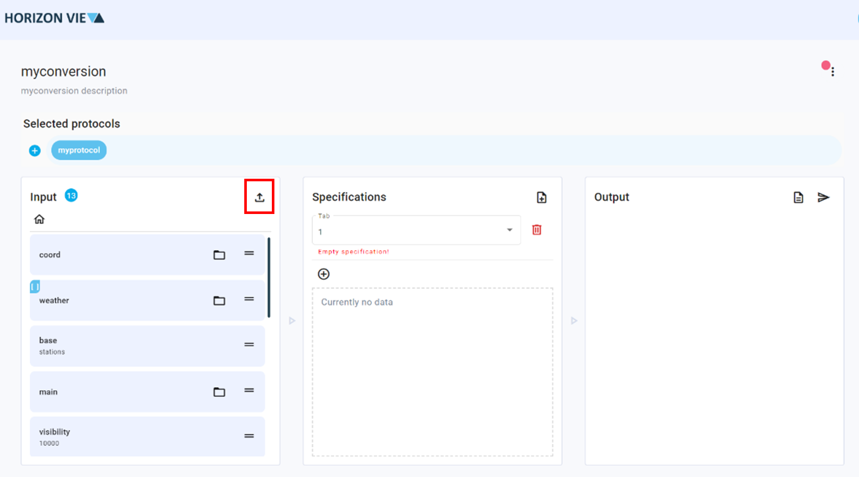Open the three-dot options menu
859x477 pixels.
coord(832,71)
